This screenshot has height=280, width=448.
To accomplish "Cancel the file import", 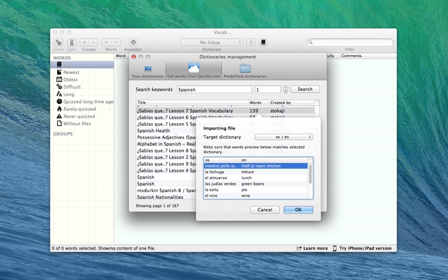I will (x=265, y=209).
